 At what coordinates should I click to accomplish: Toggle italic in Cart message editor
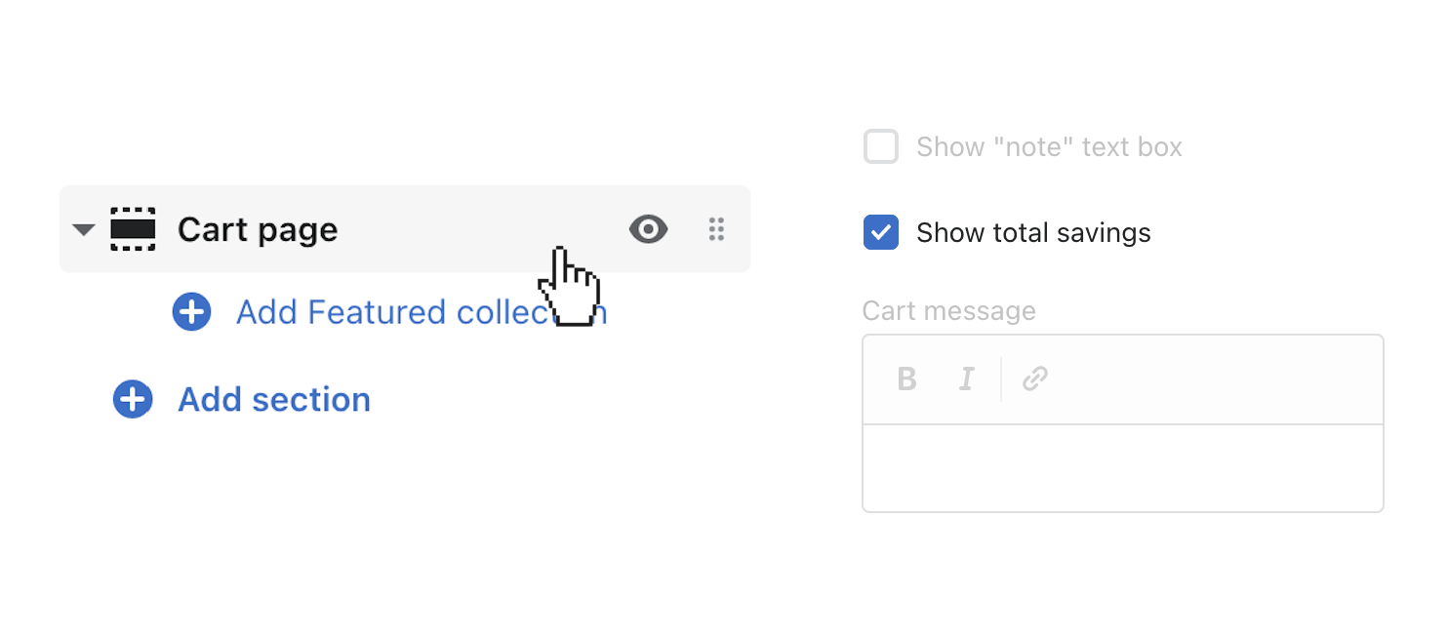966,378
